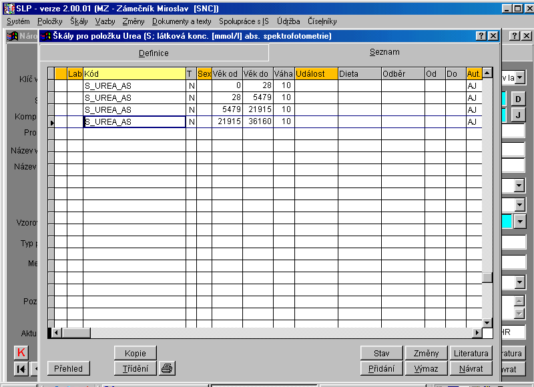Sort by the Kód column header
The height and width of the screenshot is (387, 534).
pos(133,73)
